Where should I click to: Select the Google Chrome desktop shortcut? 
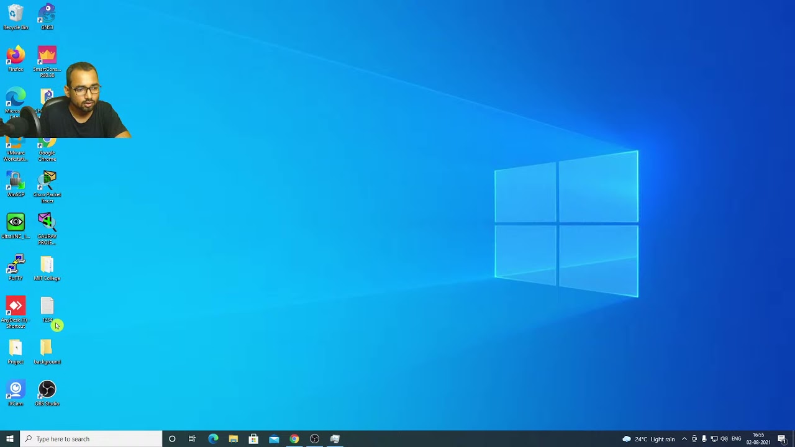(47, 150)
